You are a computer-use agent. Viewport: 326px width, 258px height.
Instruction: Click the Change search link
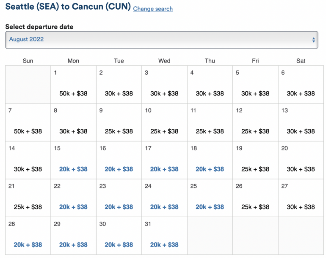pos(153,9)
